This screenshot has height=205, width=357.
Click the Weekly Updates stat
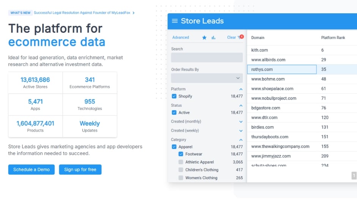pos(90,126)
